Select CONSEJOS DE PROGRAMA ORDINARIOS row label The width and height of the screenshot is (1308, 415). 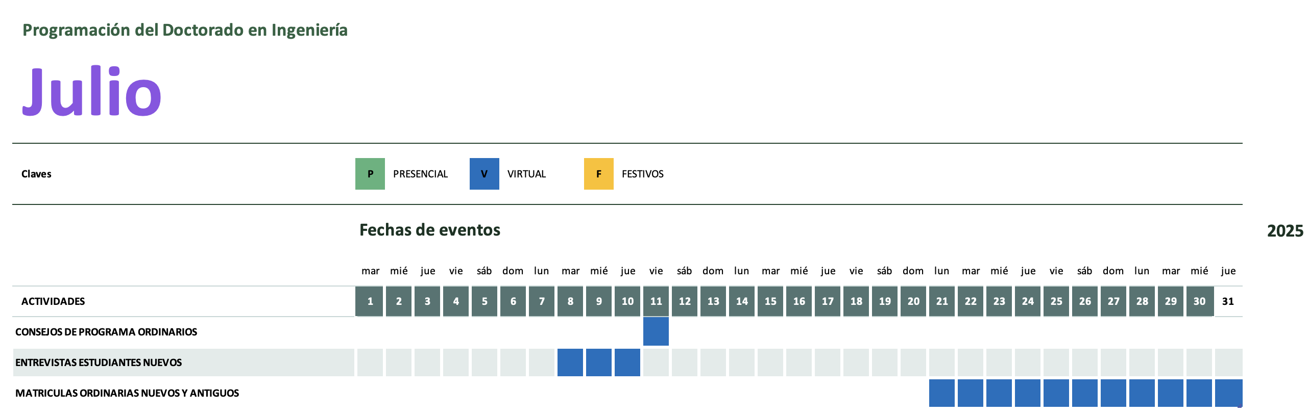[106, 332]
